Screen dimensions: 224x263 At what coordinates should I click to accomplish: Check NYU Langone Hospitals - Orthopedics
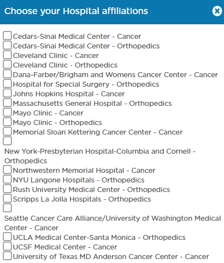(7, 179)
